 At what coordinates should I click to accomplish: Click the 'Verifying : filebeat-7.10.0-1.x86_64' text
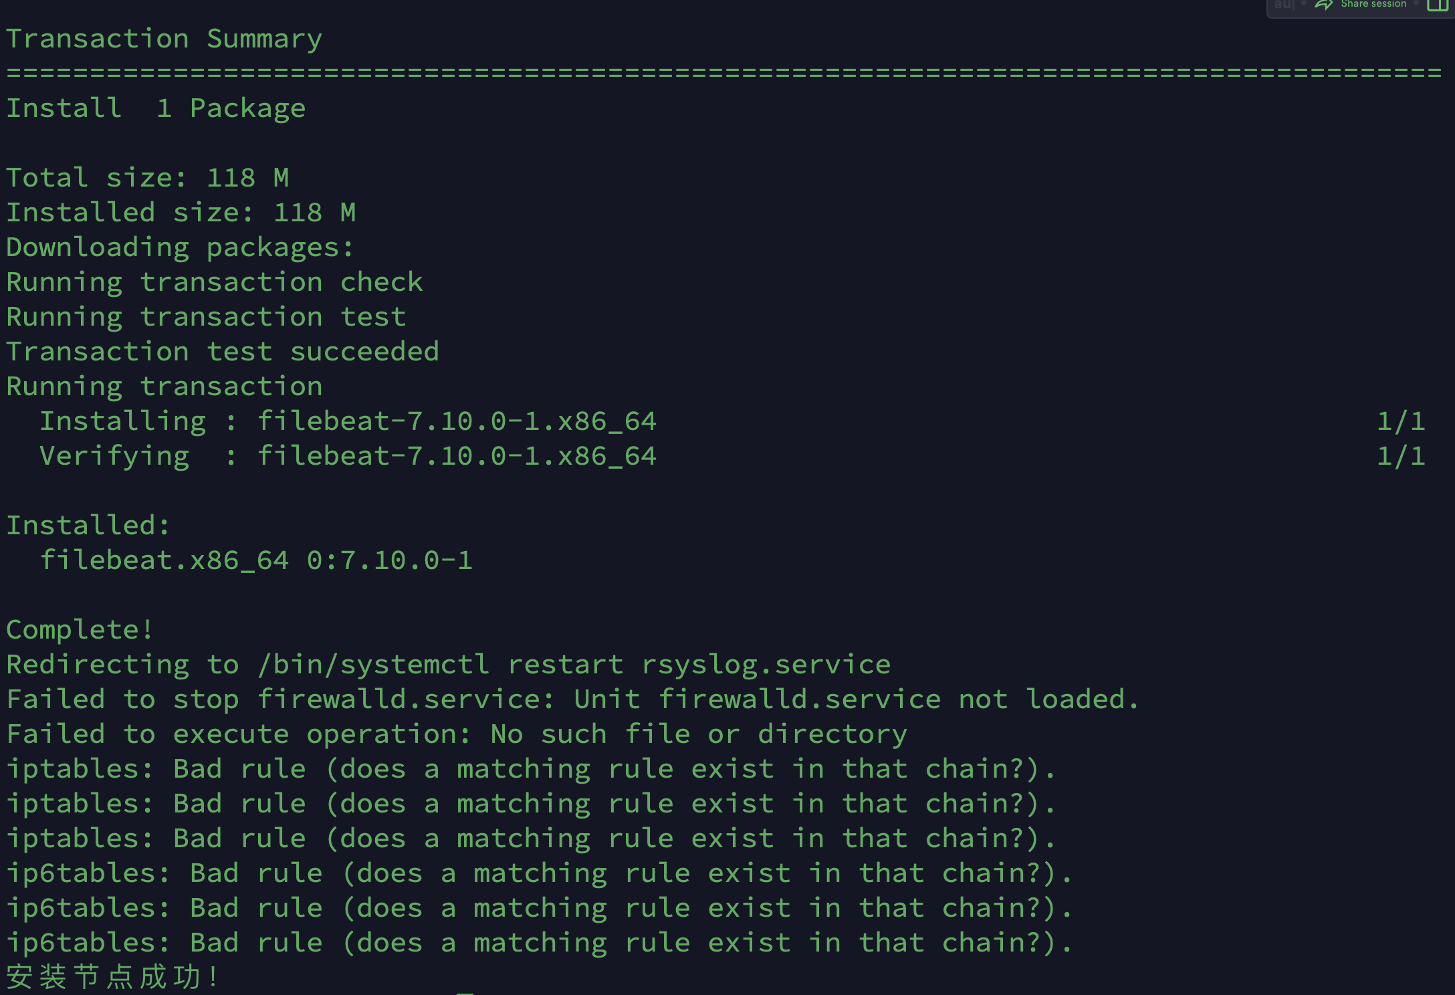[x=348, y=456]
